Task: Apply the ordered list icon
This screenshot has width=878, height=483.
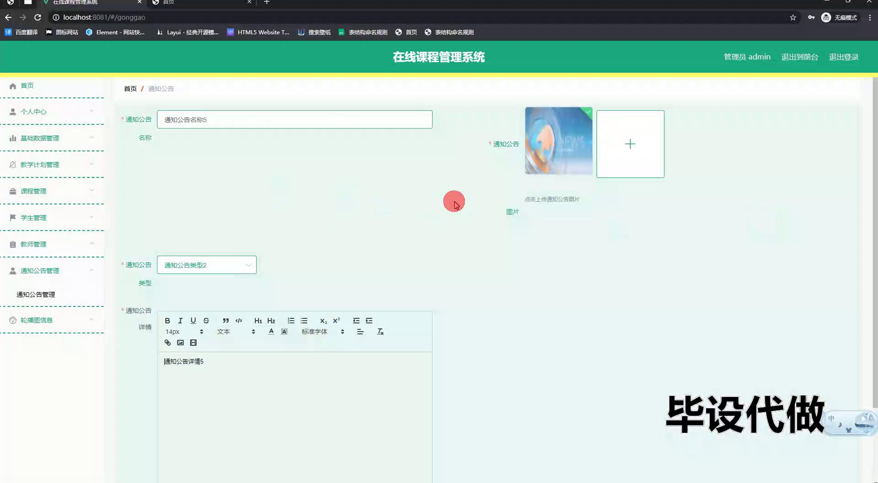Action: (x=291, y=321)
